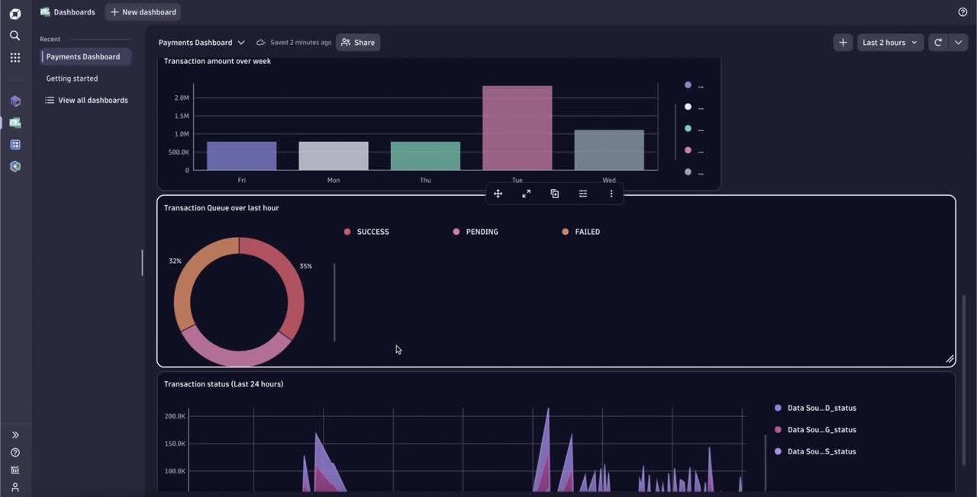Expand the Payments Dashboard title dropdown
This screenshot has height=497, width=977.
[241, 43]
